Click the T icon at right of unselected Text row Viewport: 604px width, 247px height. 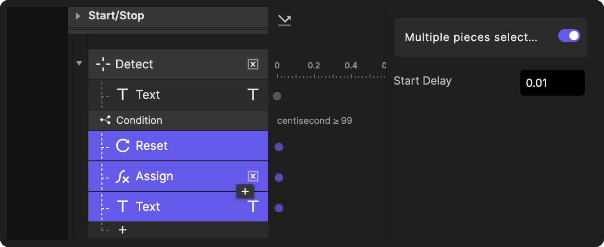253,95
